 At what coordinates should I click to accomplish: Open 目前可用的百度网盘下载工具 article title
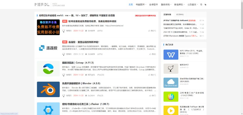[192, 80]
